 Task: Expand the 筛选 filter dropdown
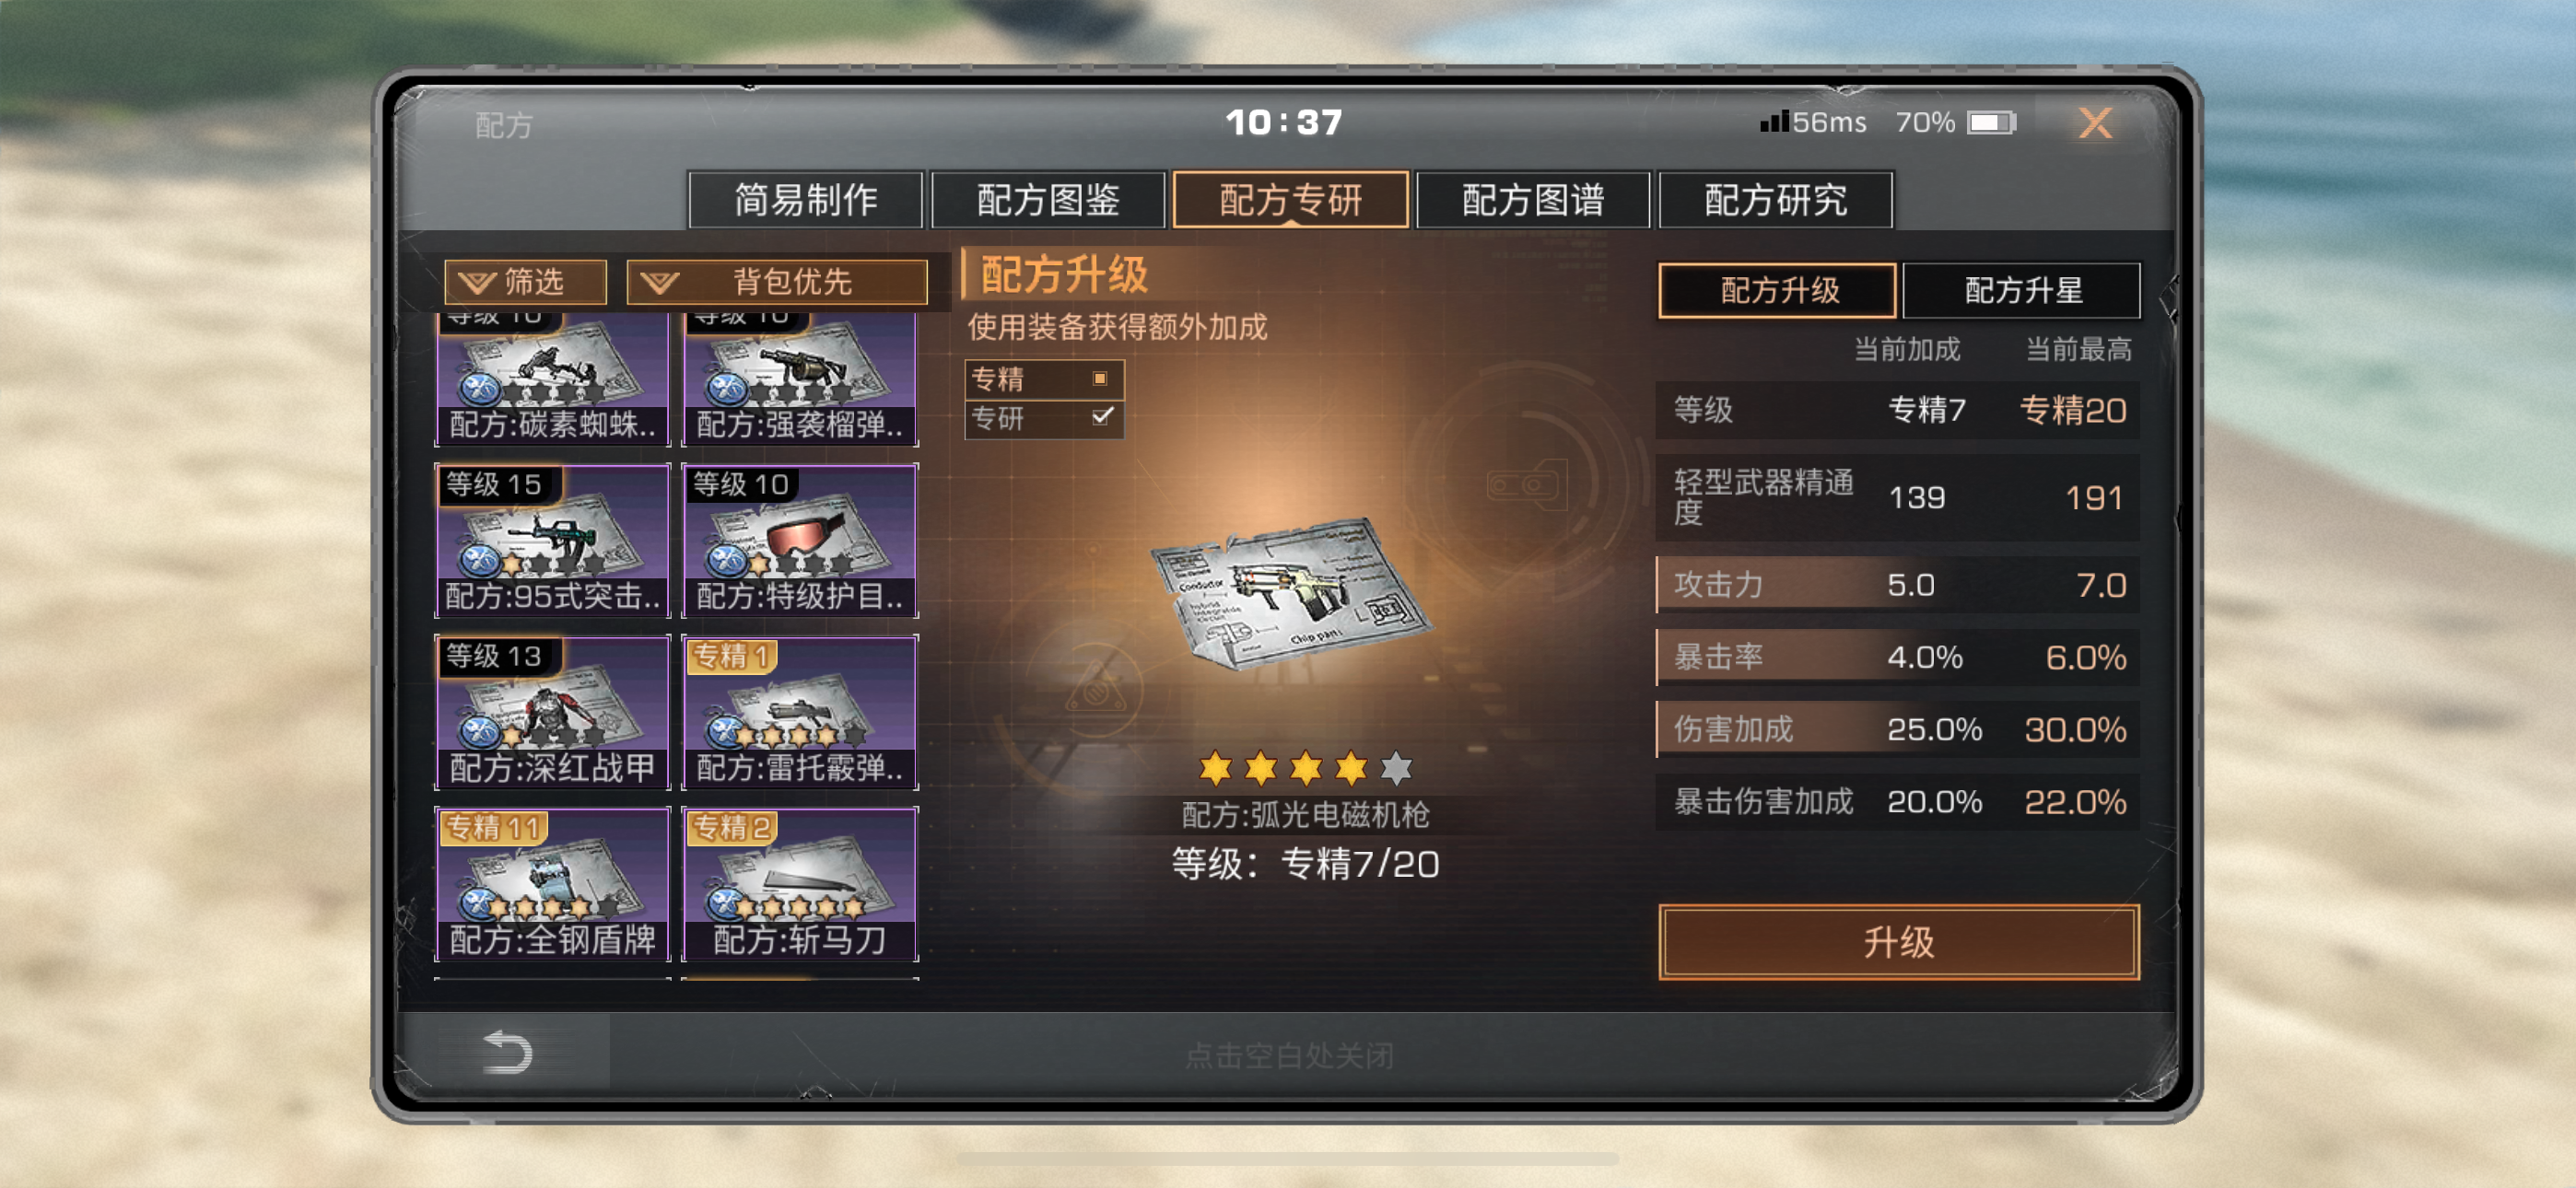526,282
